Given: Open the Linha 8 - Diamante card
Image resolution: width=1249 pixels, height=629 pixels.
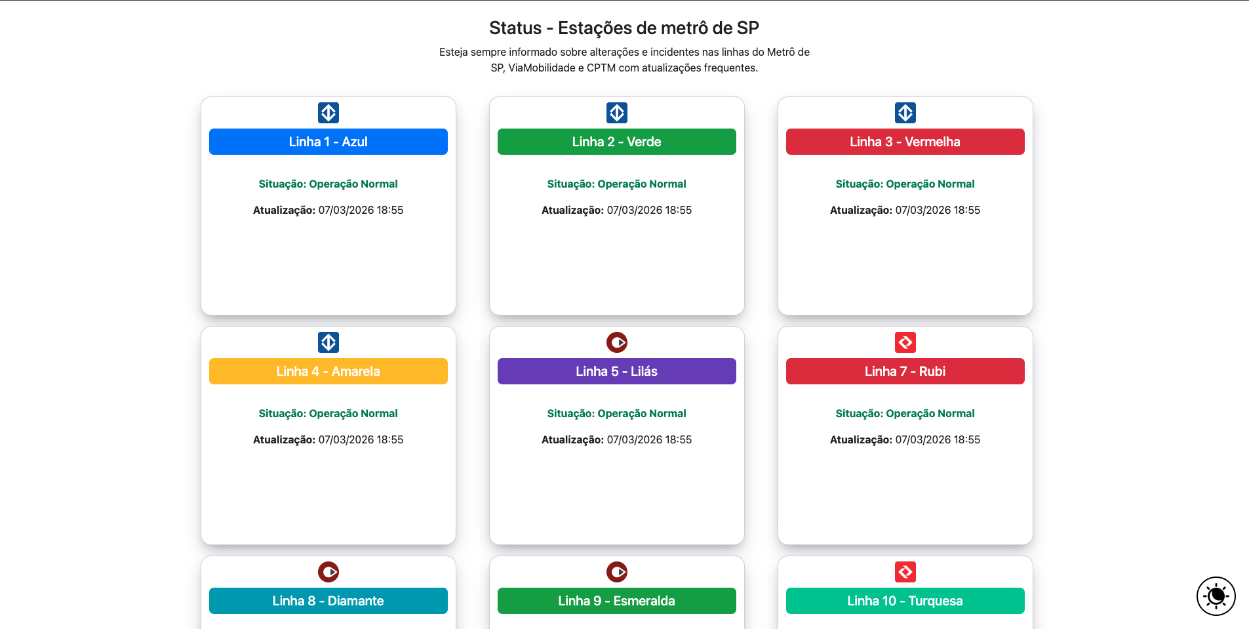Looking at the screenshot, I should pos(328,600).
